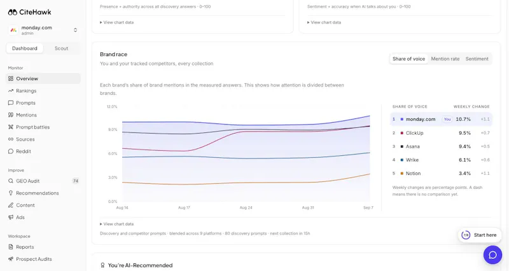Select the Notion row name

click(413, 174)
